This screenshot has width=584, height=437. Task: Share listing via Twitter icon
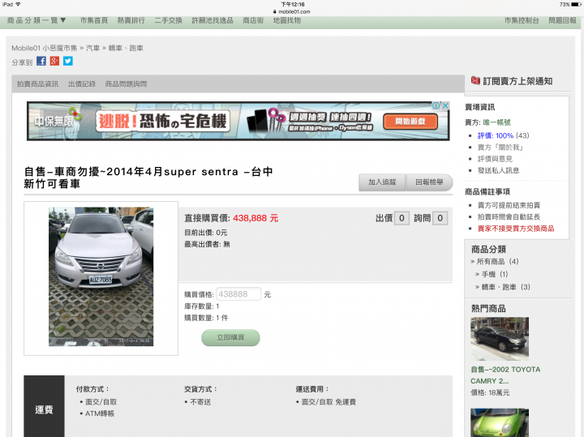point(68,61)
